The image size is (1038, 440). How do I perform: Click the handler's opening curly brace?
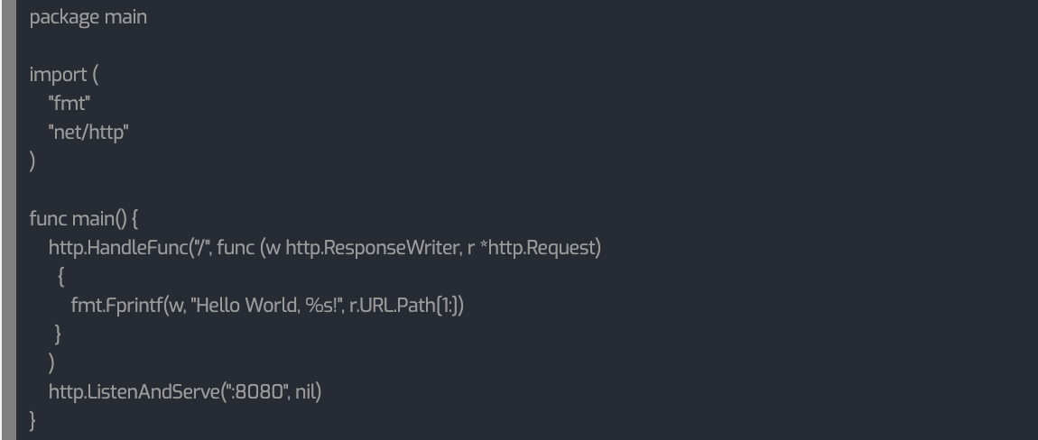click(x=60, y=277)
